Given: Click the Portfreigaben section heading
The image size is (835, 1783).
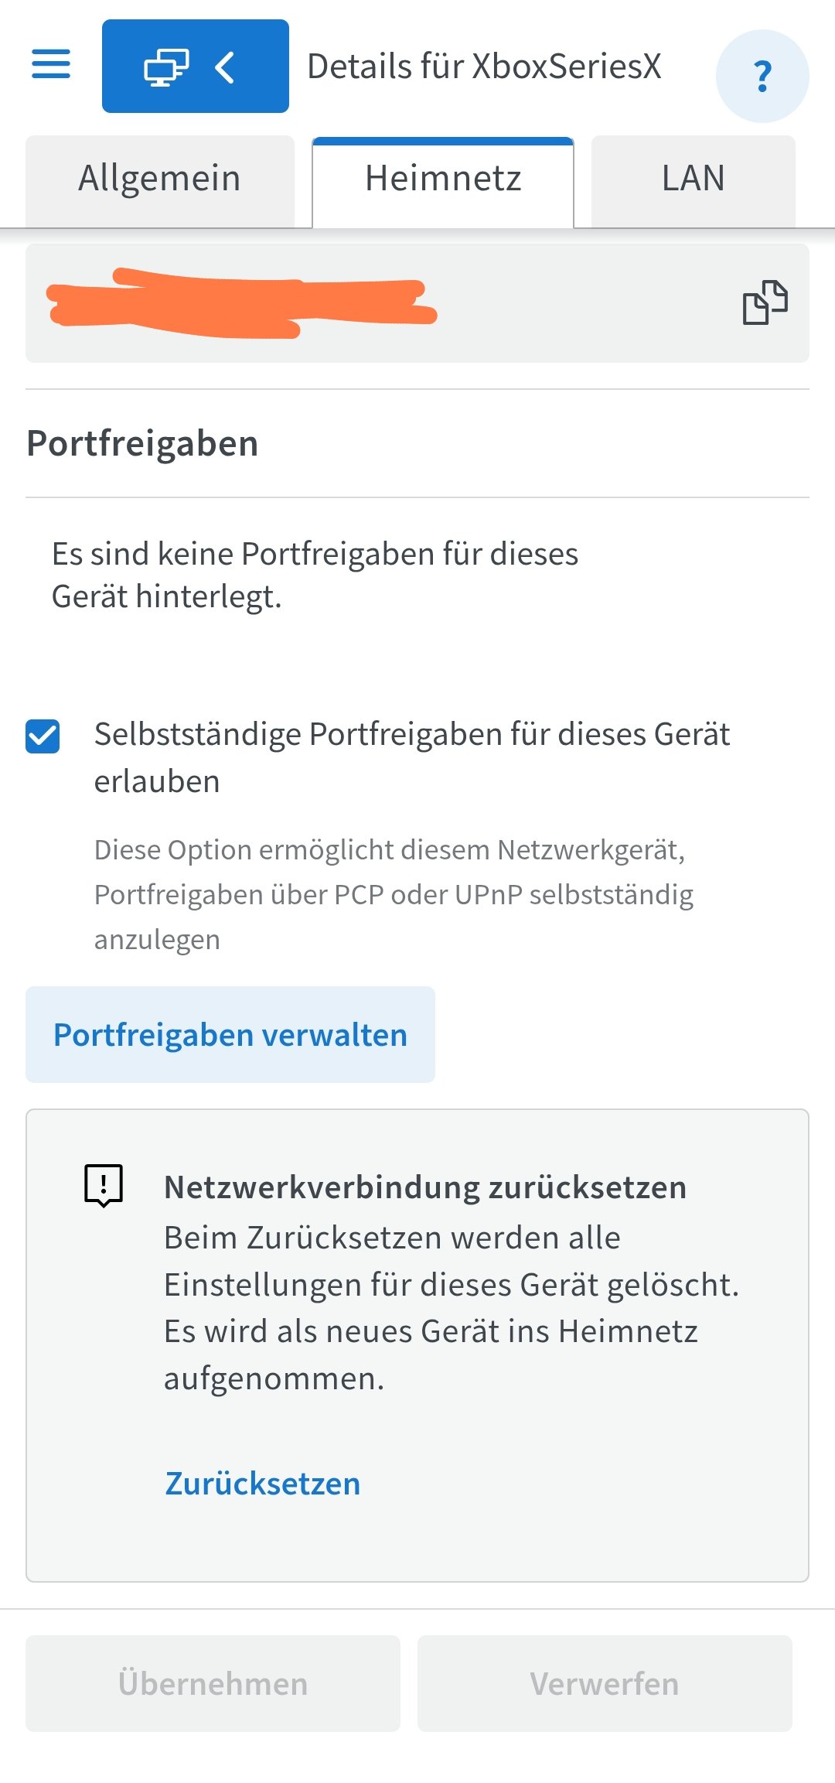Looking at the screenshot, I should [x=143, y=444].
